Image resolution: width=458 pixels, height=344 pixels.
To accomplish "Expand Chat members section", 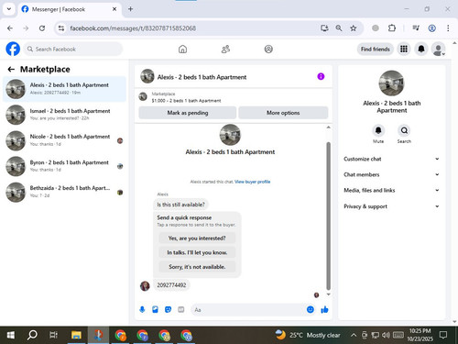I will [391, 174].
